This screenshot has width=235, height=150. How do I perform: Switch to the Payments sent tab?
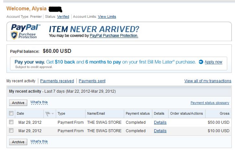tap(92, 81)
